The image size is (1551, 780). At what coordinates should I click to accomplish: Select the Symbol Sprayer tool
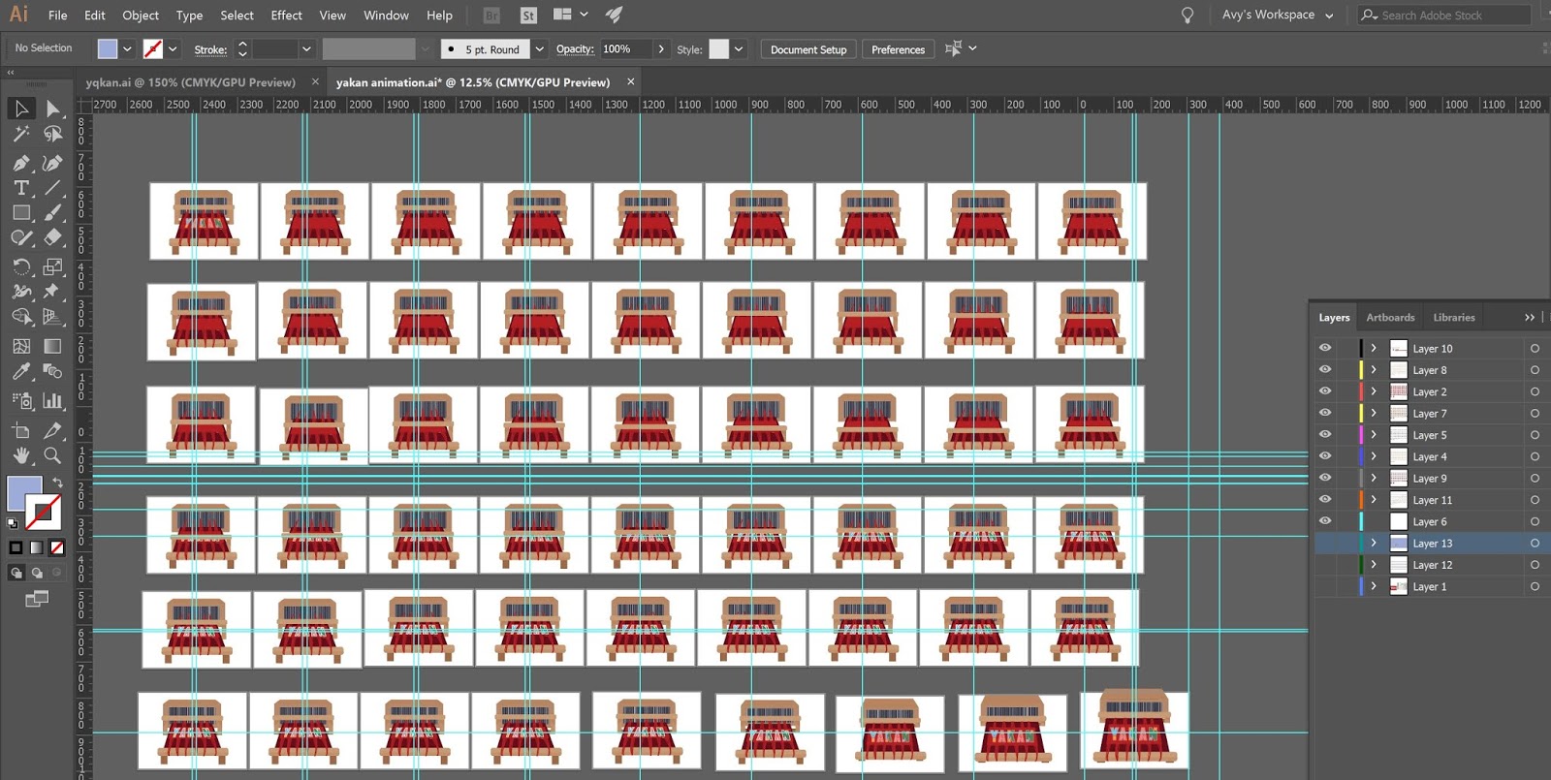point(21,400)
